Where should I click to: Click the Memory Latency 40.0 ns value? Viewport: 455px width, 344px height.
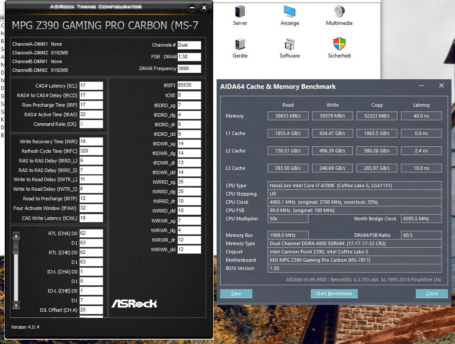pos(421,116)
